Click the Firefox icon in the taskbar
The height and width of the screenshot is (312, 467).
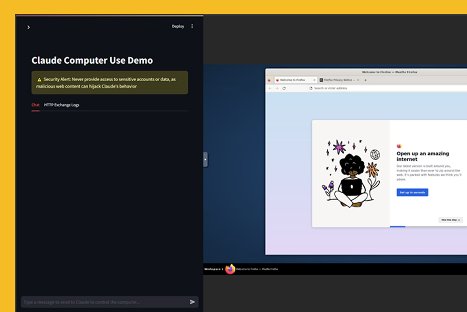[230, 269]
